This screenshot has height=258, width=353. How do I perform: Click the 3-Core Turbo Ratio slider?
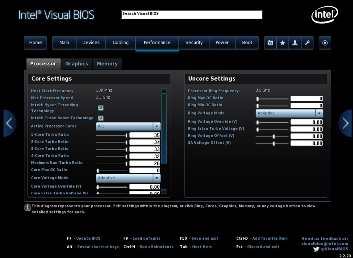[x=112, y=149]
